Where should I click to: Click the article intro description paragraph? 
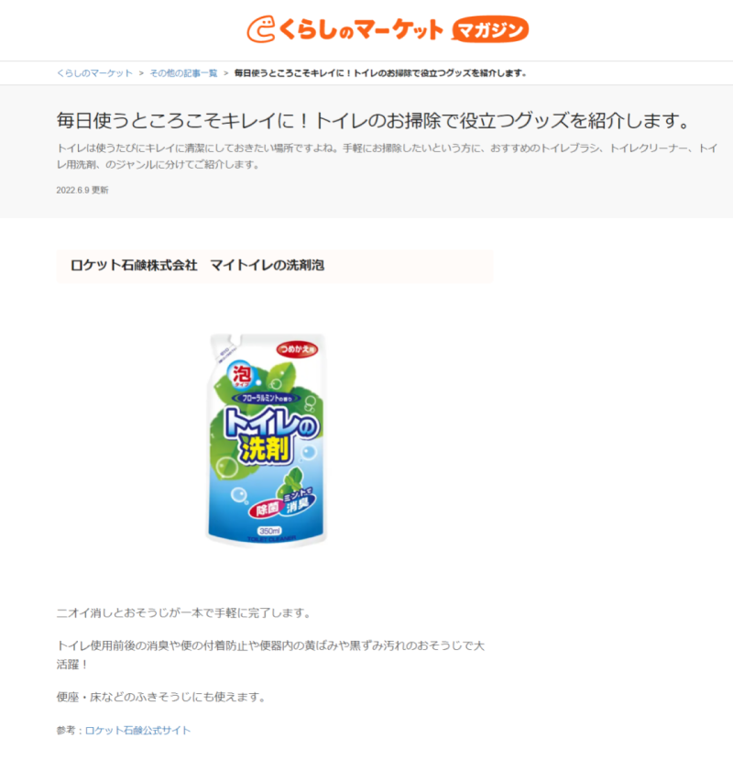coord(387,156)
